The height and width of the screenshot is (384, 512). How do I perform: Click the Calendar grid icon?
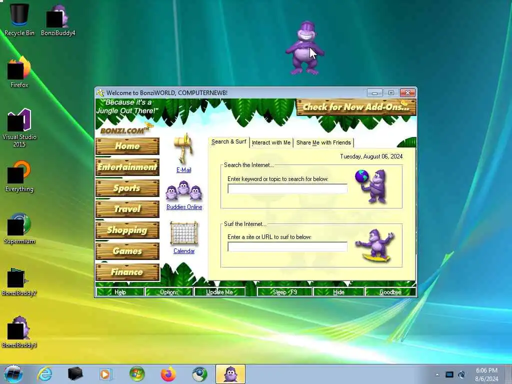coord(184,233)
